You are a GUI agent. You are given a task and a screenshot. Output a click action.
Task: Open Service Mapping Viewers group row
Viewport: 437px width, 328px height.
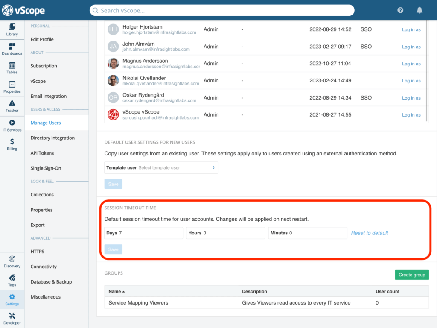tap(267, 303)
